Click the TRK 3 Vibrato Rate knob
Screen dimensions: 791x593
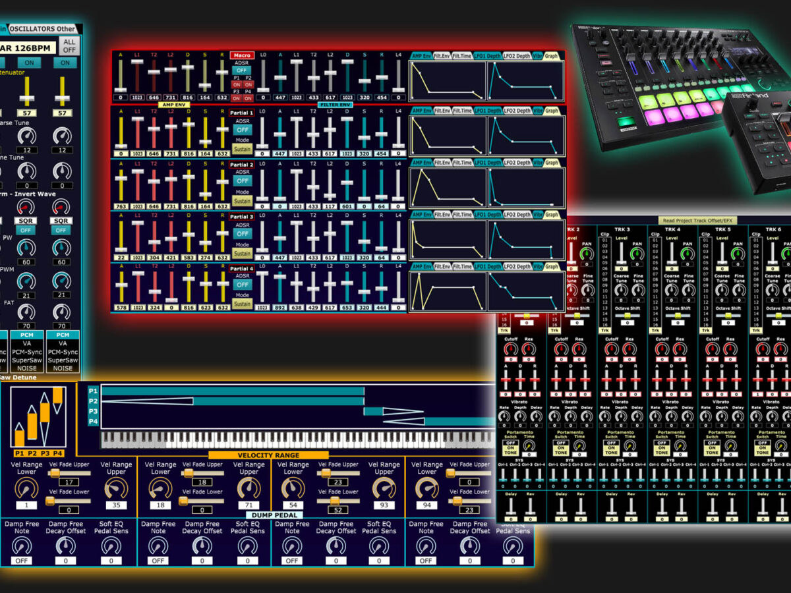[x=605, y=416]
